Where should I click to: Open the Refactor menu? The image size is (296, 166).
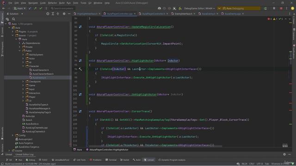tap(52, 3)
